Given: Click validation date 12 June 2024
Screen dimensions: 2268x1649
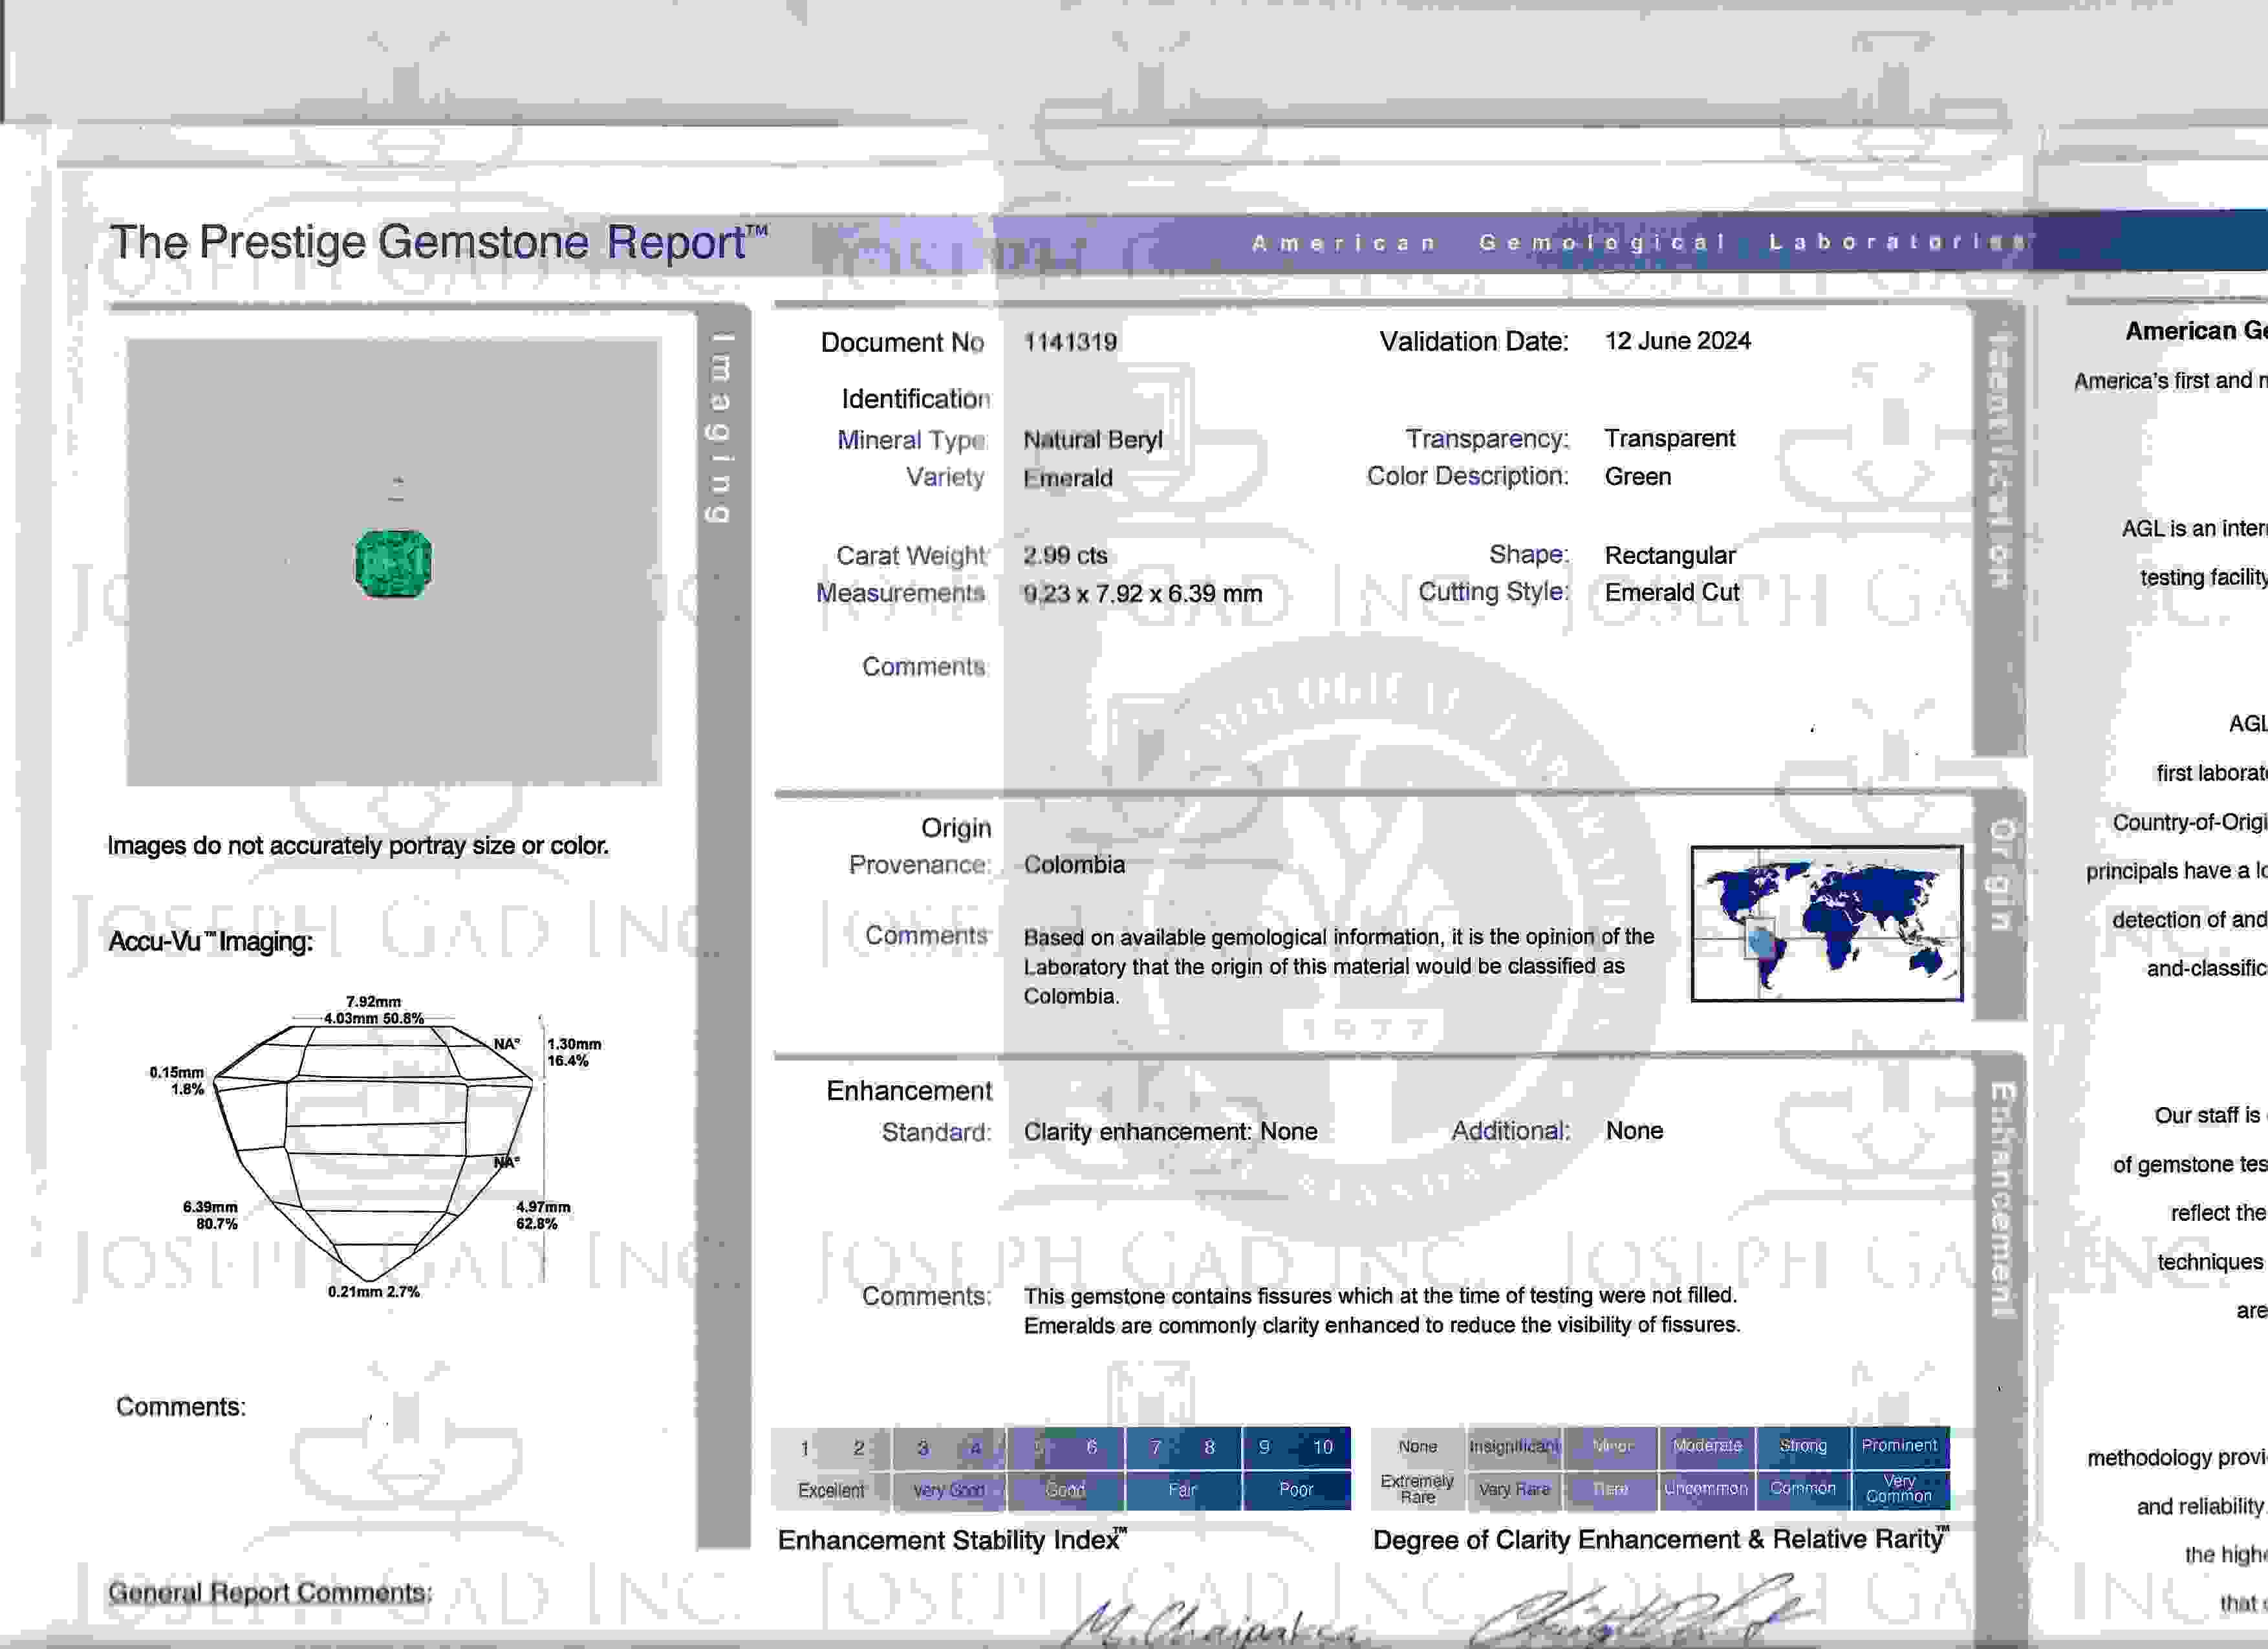Looking at the screenshot, I should pyautogui.click(x=1677, y=341).
